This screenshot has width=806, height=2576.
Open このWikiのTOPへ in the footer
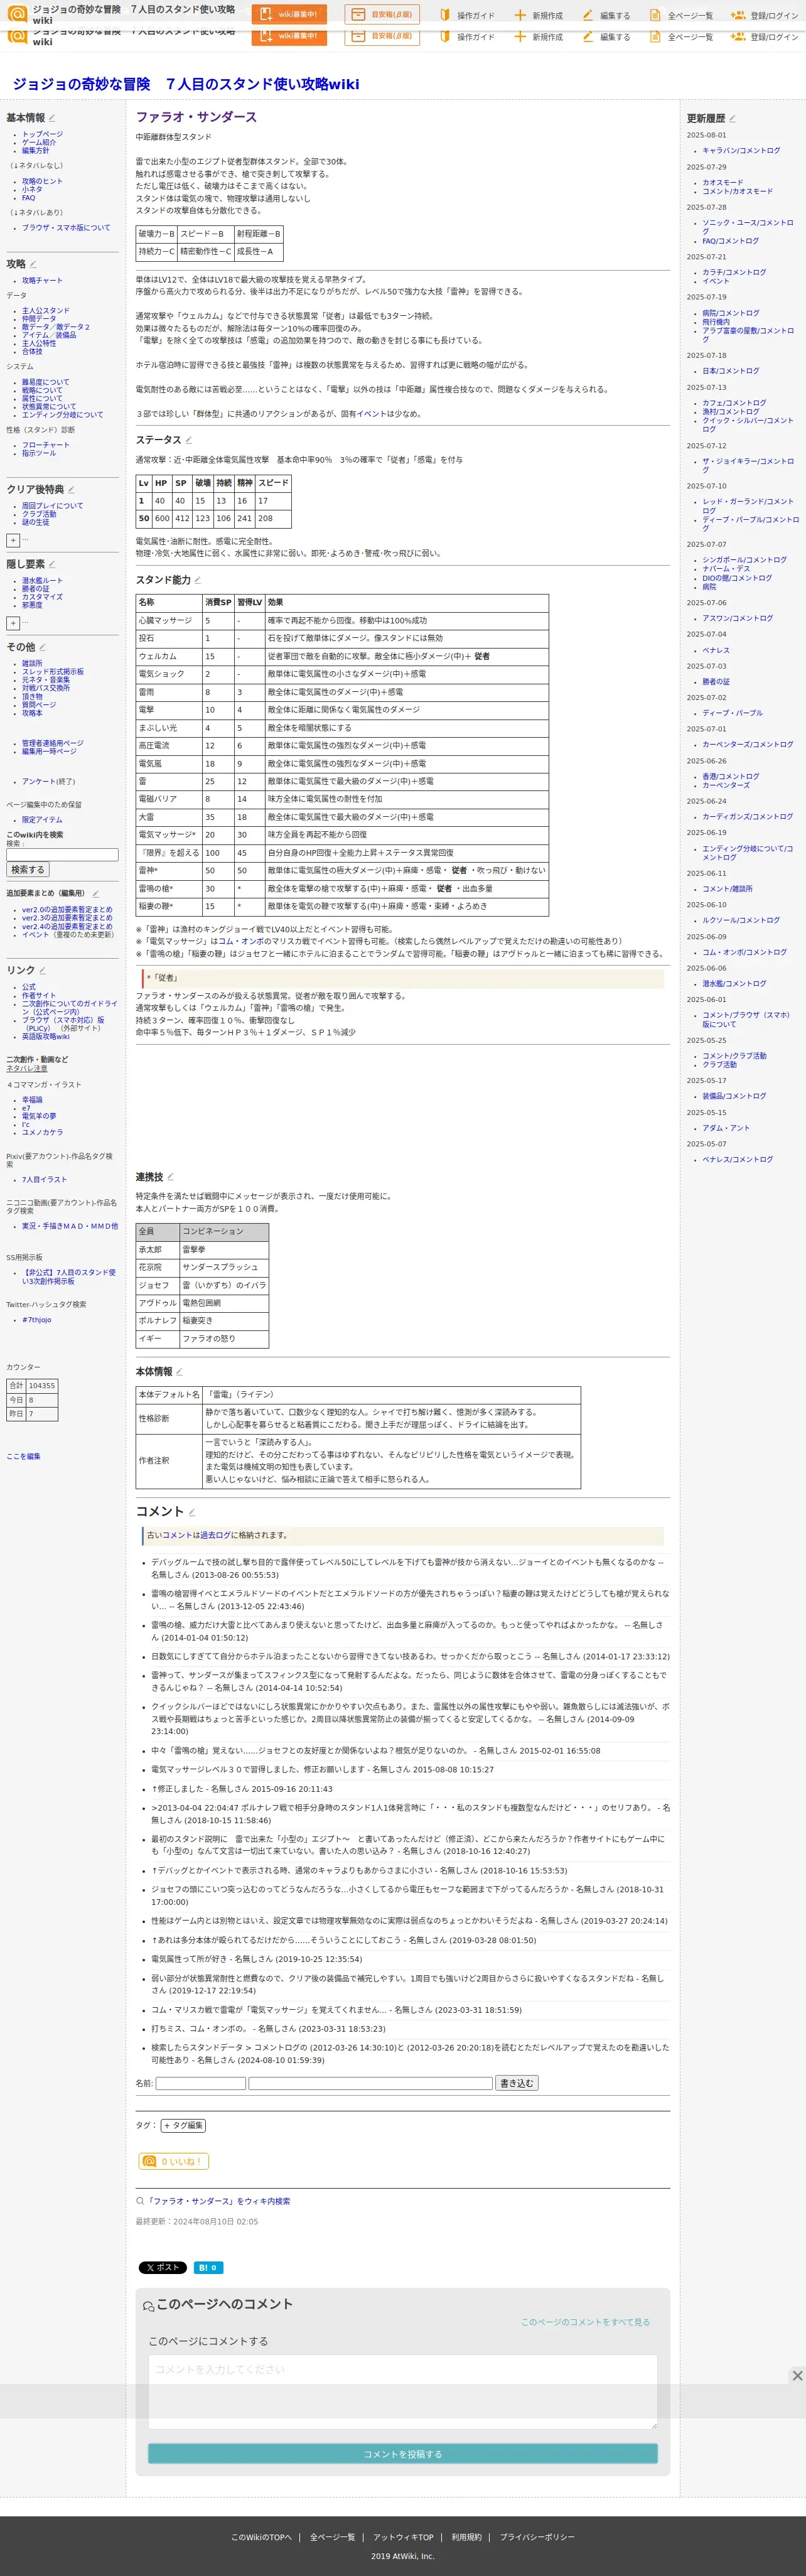pos(262,2537)
